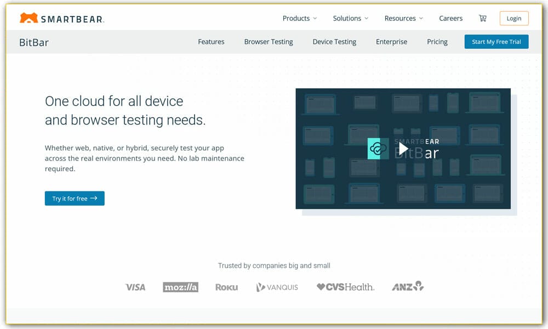Play the BitBar intro video
Screen dimensions: 548x329
point(403,149)
